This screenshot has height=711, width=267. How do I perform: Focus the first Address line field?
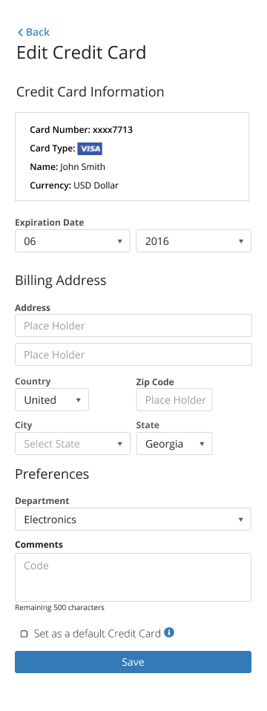(133, 326)
